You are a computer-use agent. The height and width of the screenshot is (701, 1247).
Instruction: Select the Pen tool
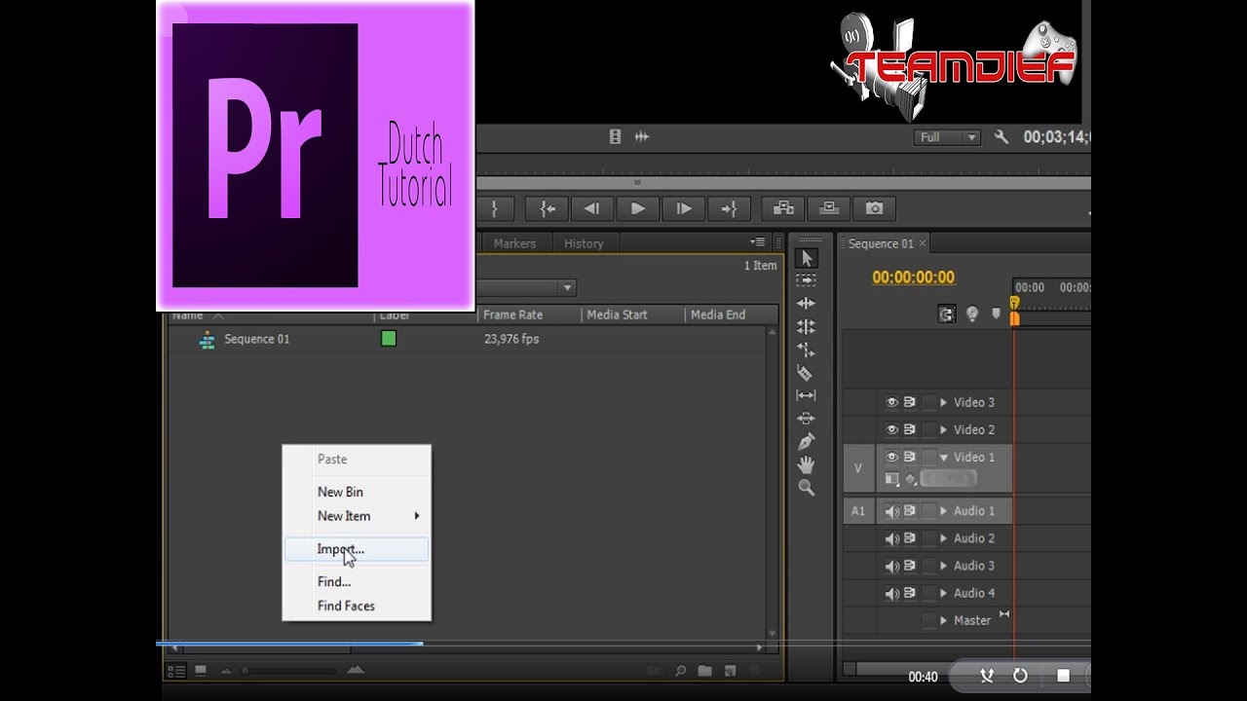[806, 442]
